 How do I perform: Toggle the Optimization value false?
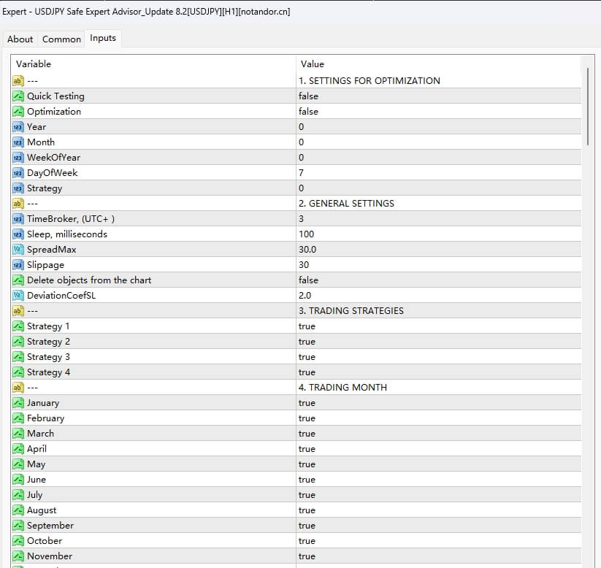pyautogui.click(x=308, y=112)
